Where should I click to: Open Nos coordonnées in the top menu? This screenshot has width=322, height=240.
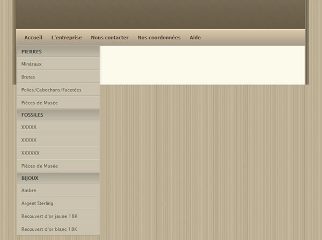(x=159, y=38)
